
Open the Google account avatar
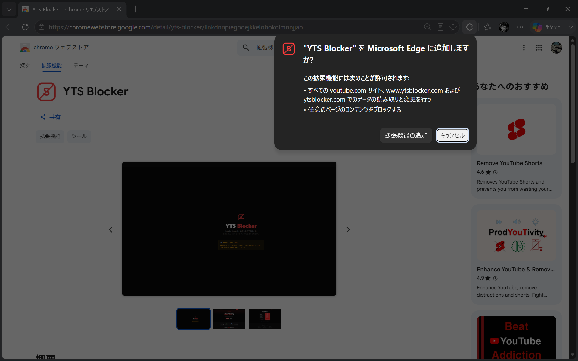click(556, 48)
